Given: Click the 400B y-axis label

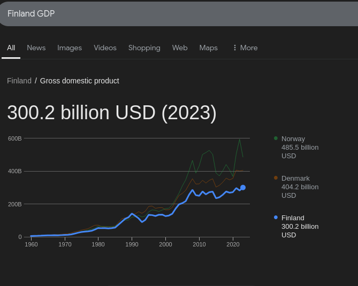Looking at the screenshot, I should click(14, 171).
